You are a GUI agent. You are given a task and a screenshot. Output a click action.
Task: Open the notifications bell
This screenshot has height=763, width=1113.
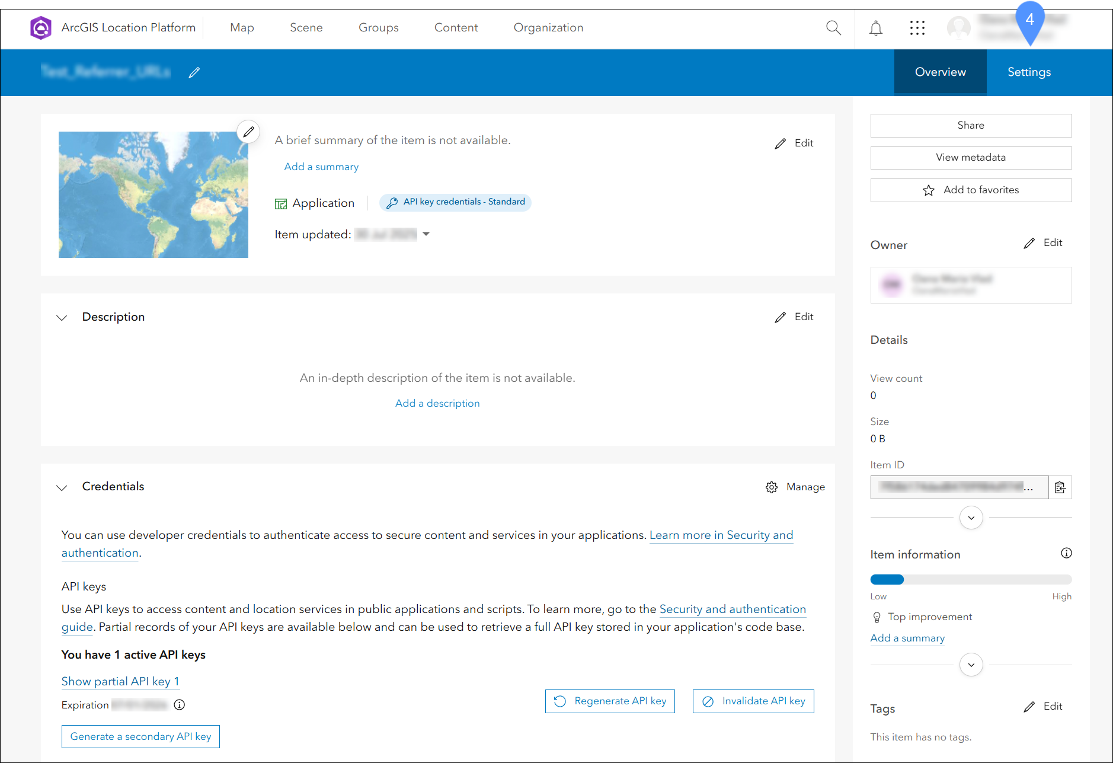tap(876, 28)
